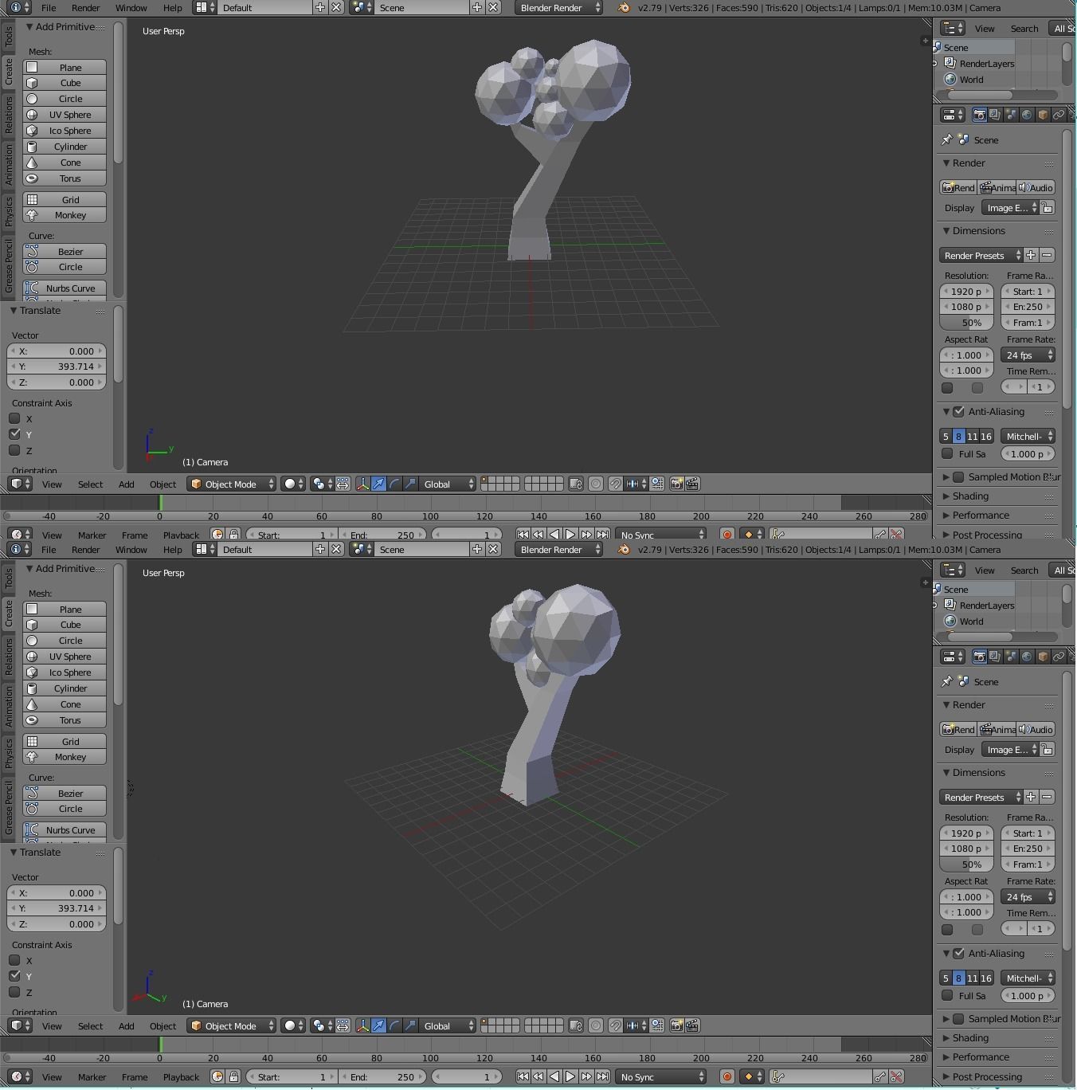Viewport: 1077px width, 1090px height.
Task: Select 5 anti-aliasing samples in top window
Action: (x=946, y=436)
